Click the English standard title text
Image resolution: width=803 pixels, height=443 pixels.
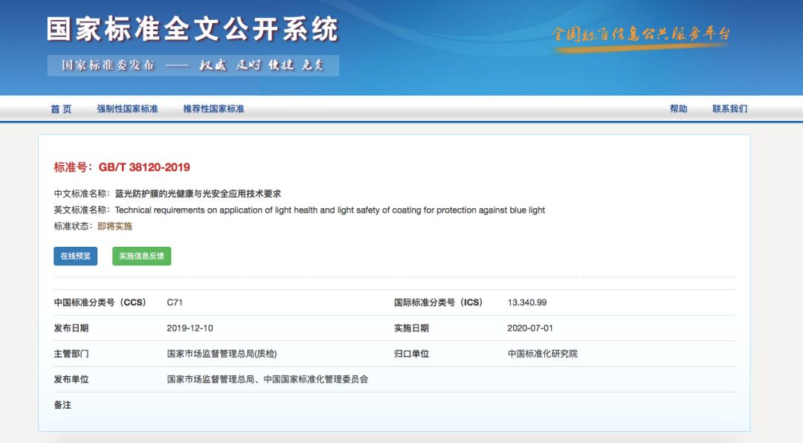tap(330, 210)
